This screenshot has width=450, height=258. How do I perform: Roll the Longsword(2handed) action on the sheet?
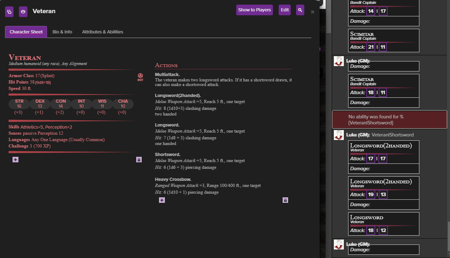click(178, 96)
